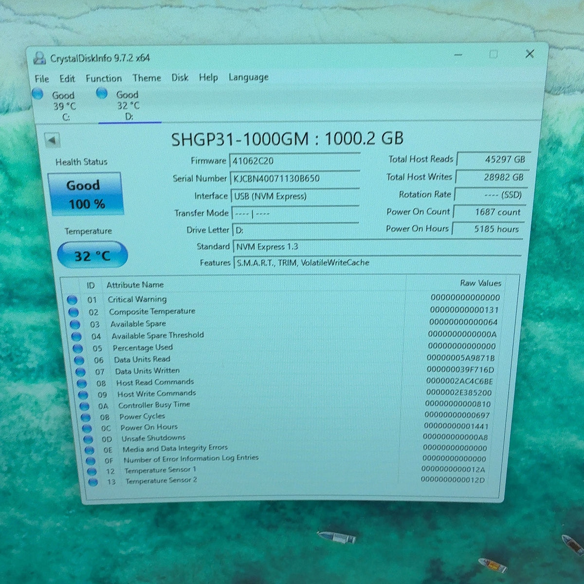Click the Firmware field 41062C20

[294, 161]
